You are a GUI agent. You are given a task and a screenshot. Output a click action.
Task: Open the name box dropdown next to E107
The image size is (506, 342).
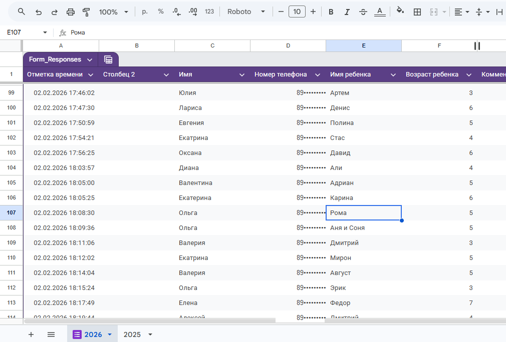[x=45, y=32]
